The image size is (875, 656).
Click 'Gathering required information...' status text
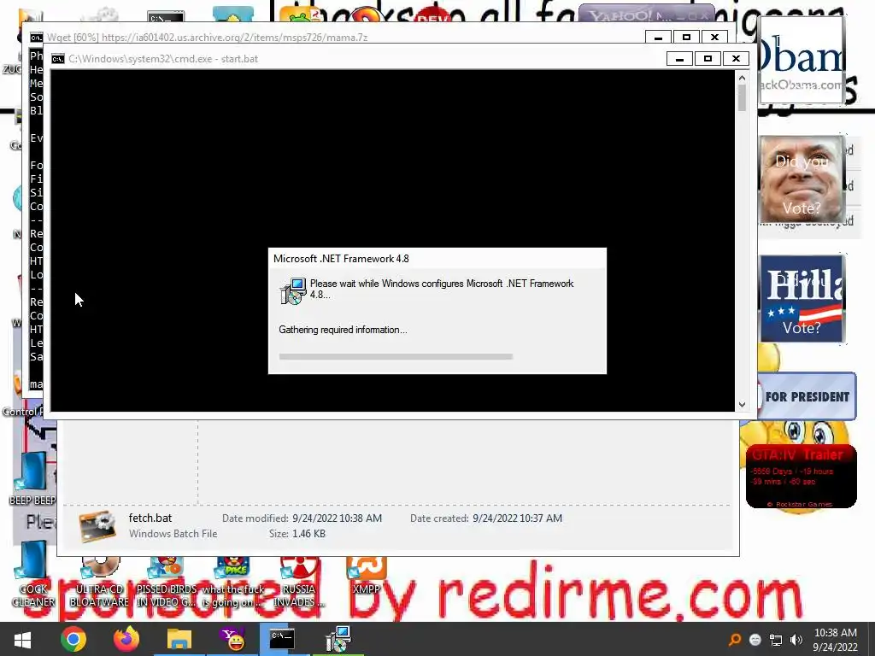[x=344, y=330]
